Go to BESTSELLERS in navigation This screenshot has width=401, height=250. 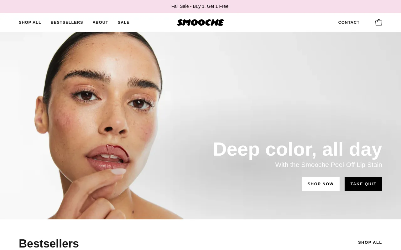pos(67,22)
